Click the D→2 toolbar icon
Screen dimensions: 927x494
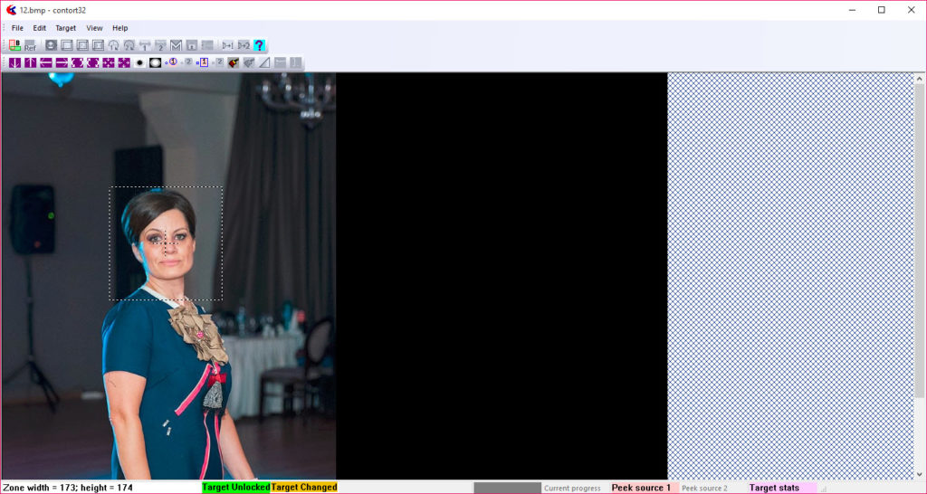pos(244,45)
